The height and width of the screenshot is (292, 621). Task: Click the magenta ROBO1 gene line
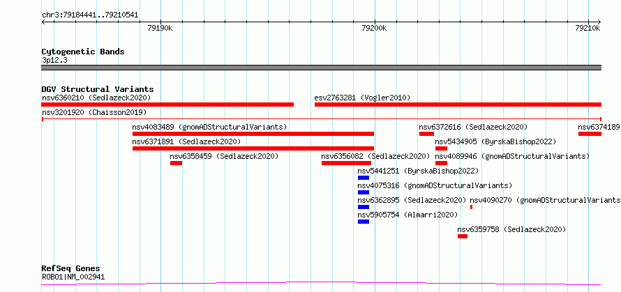[321, 283]
